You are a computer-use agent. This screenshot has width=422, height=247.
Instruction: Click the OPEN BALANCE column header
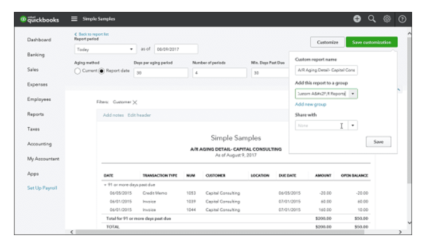tap(354, 176)
